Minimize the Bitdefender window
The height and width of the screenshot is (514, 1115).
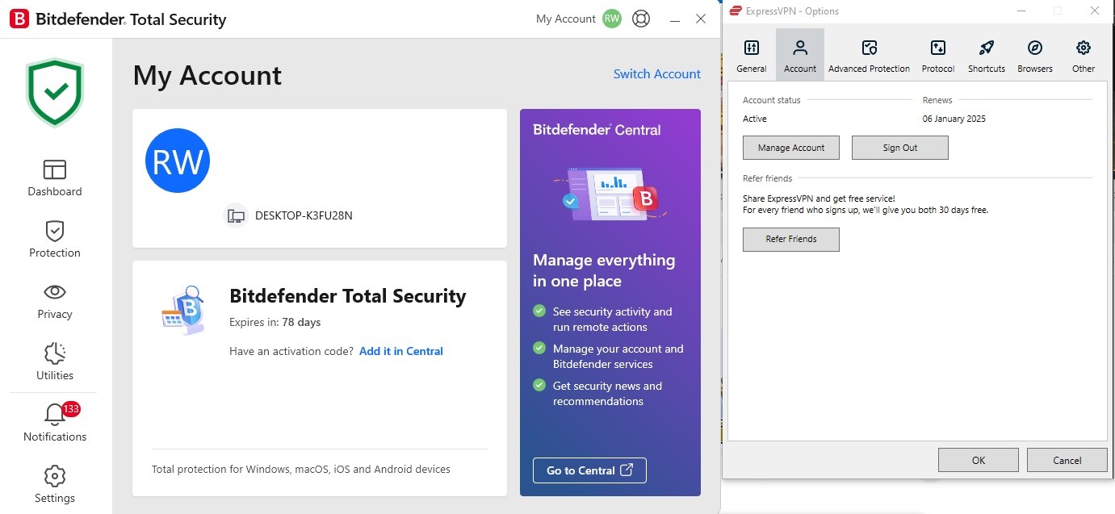click(675, 19)
